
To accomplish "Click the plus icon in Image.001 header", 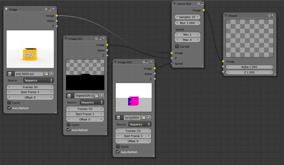I will 144,62.
